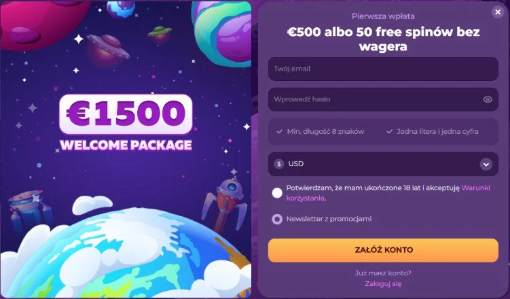Click the dollar sign currency icon
Screen dimensions: 510x299
tap(278, 164)
